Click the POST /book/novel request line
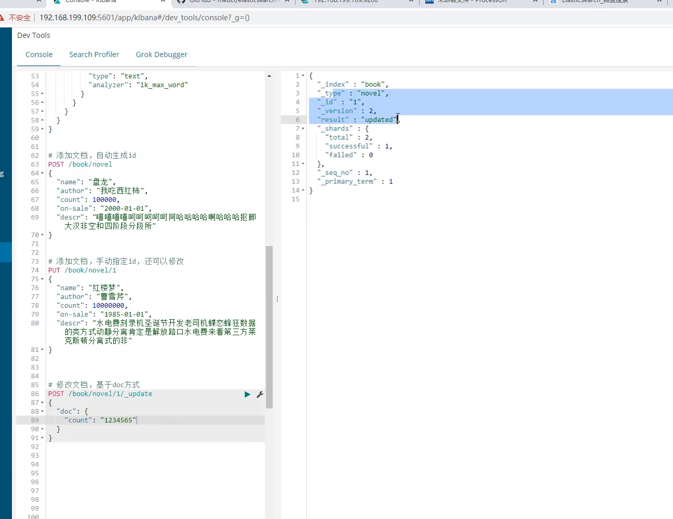The width and height of the screenshot is (673, 519). click(x=80, y=165)
